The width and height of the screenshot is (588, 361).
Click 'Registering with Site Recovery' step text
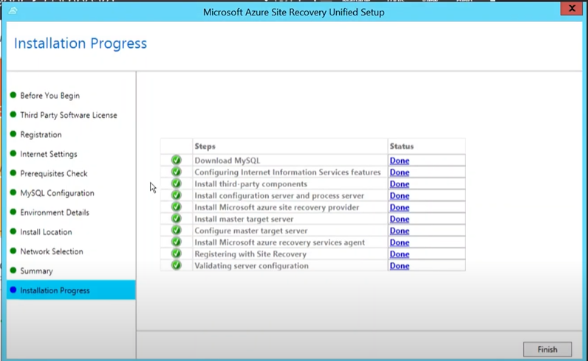click(x=250, y=254)
